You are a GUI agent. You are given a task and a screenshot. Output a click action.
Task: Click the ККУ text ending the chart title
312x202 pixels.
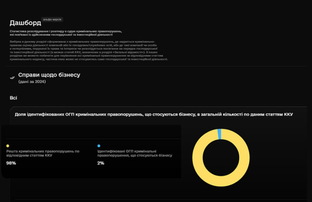click(287, 114)
